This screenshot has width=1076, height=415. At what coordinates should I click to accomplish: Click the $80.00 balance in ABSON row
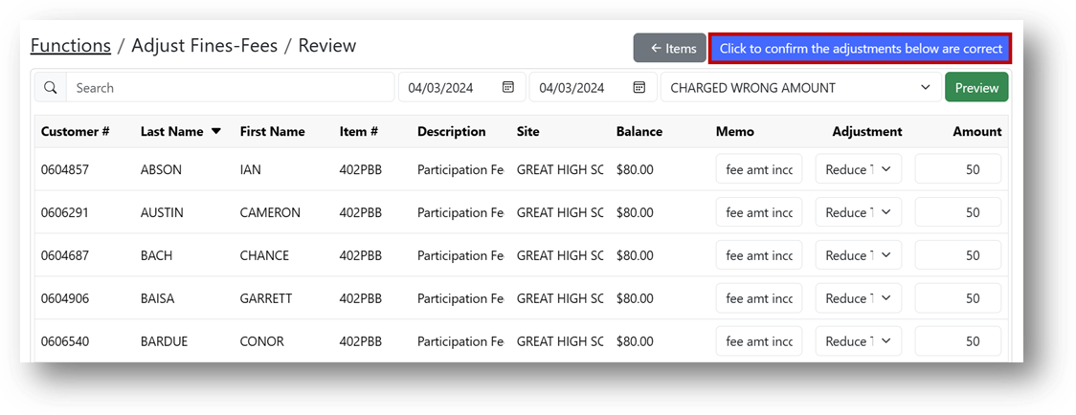635,169
